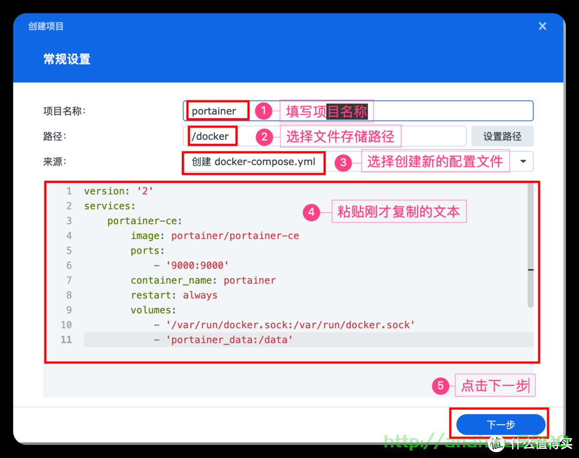Click the 项目名称 label
Screen dimensions: 579x458
tap(64, 111)
